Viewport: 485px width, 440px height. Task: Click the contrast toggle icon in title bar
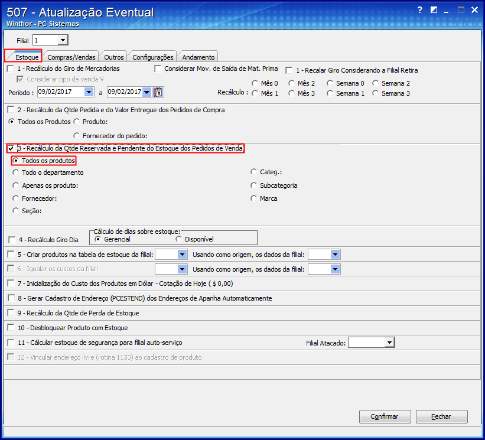click(x=434, y=10)
